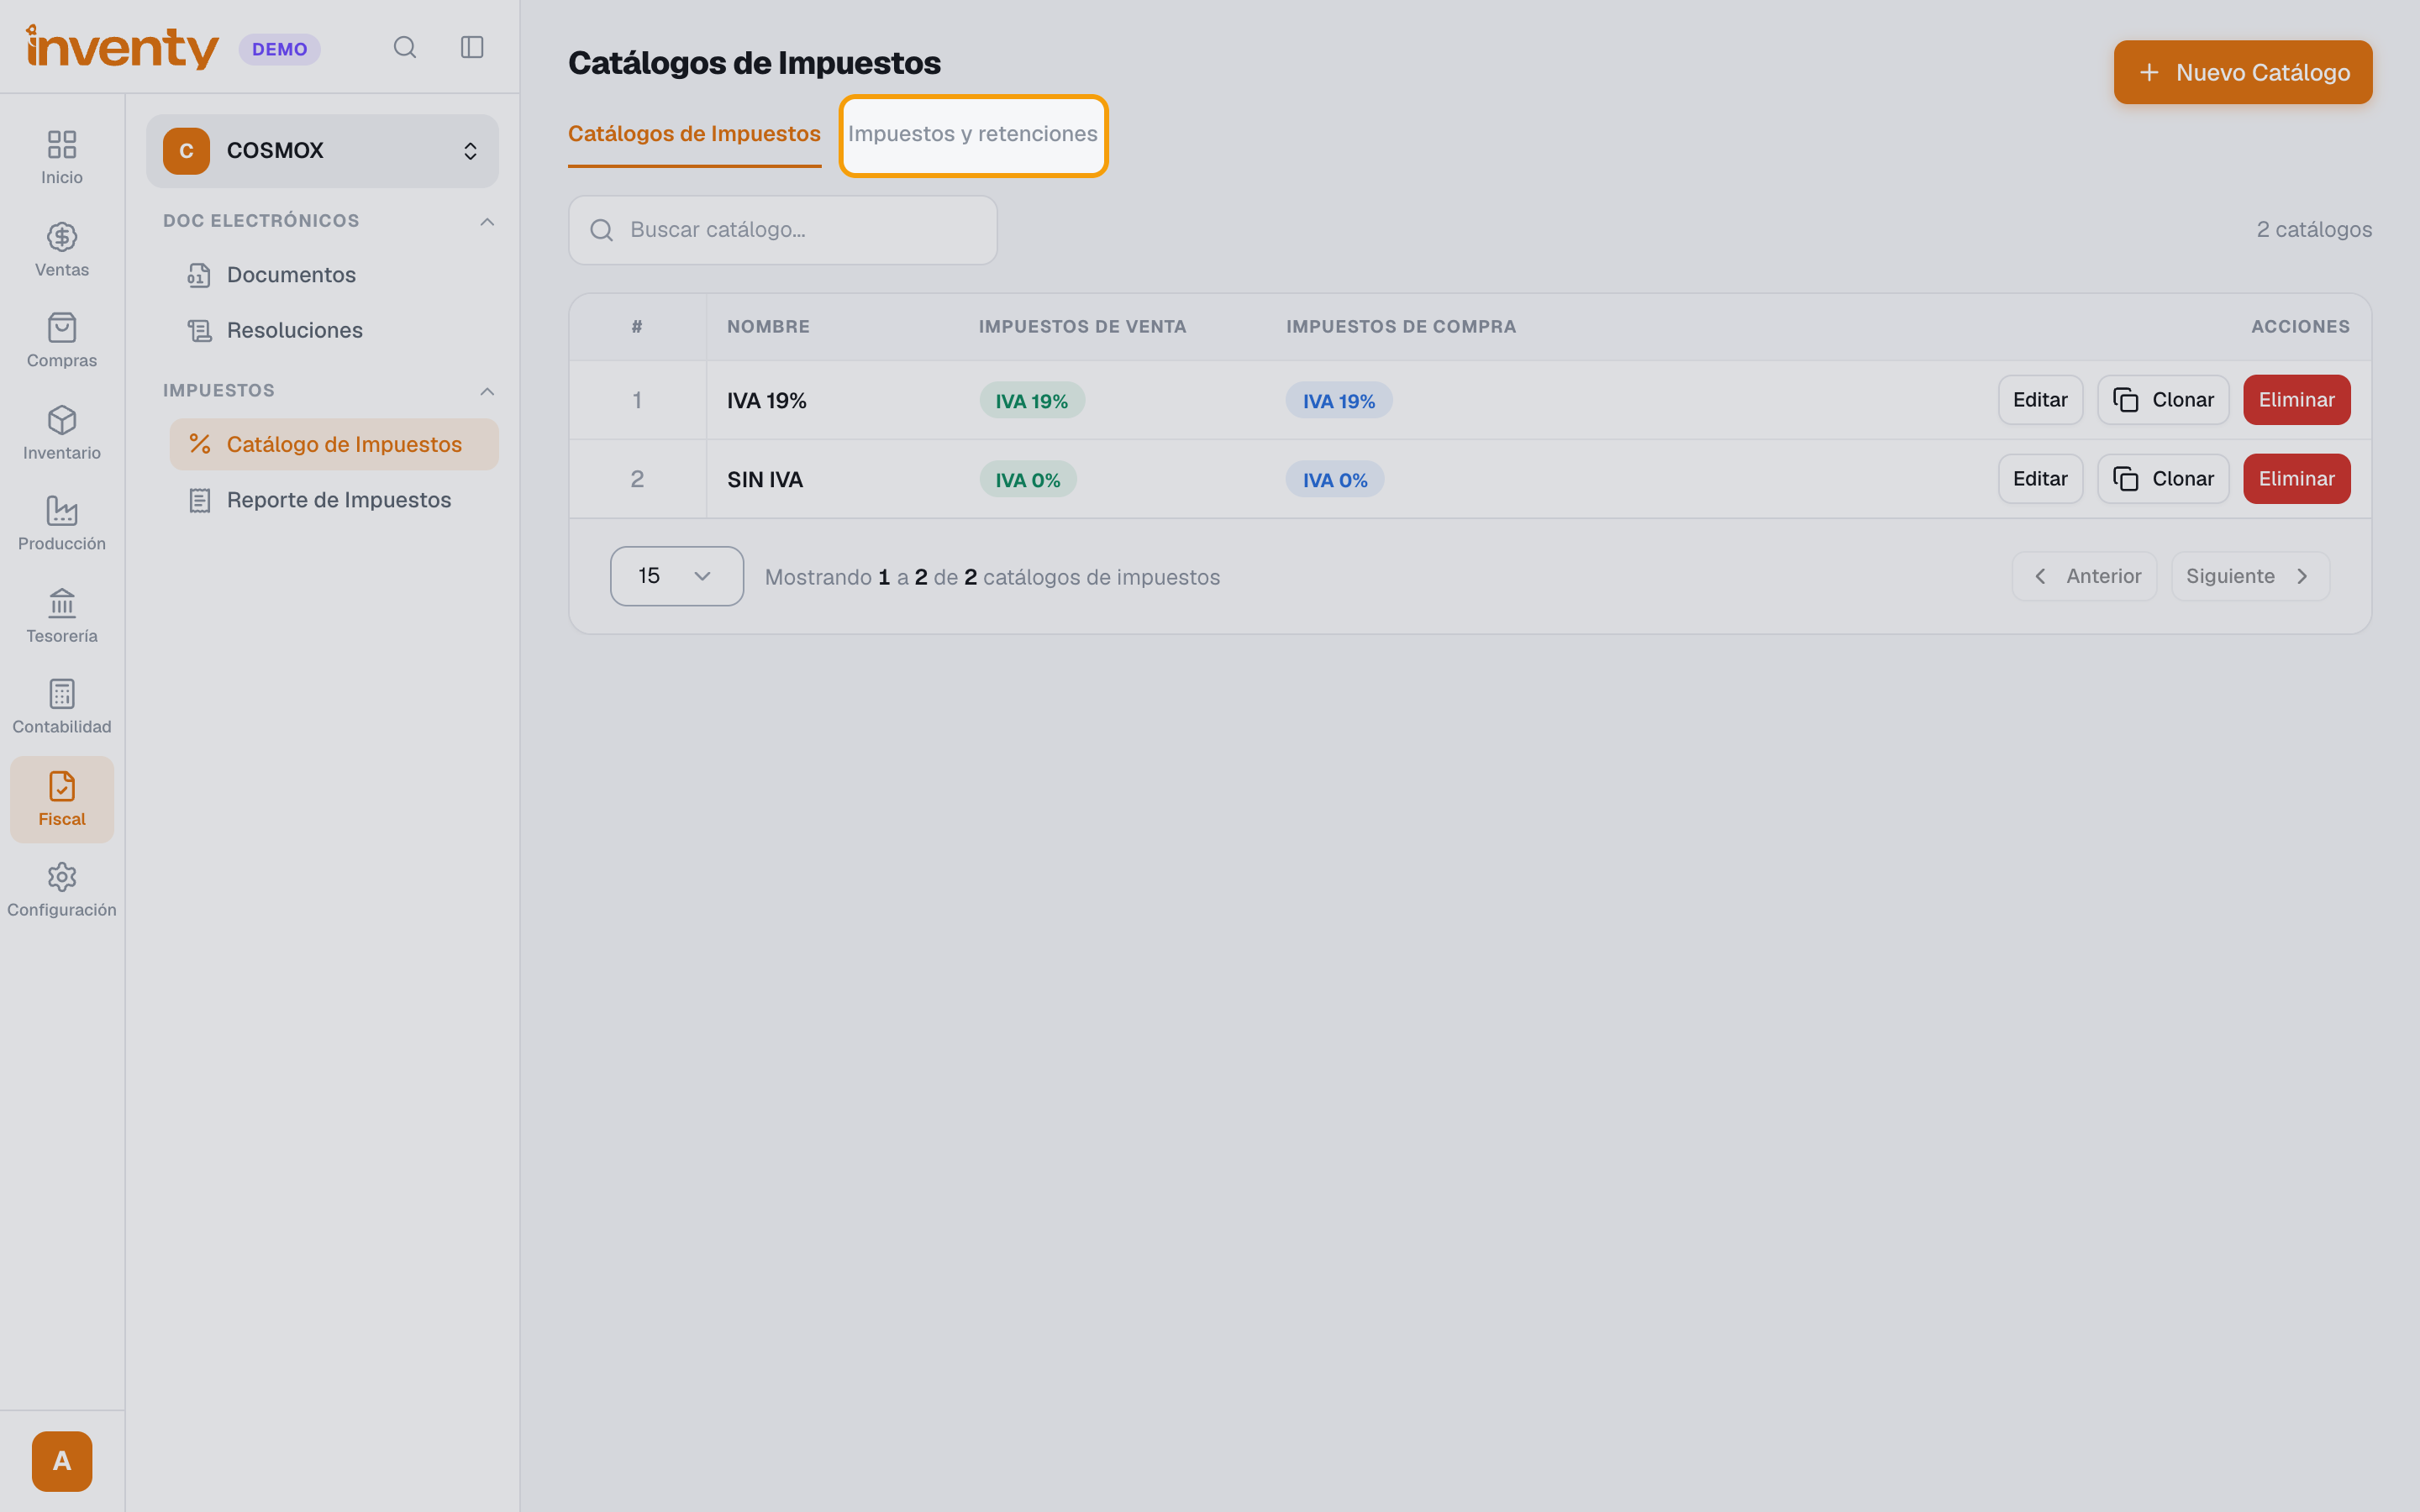The image size is (2420, 1512).
Task: Click the inventy logo
Action: (122, 47)
